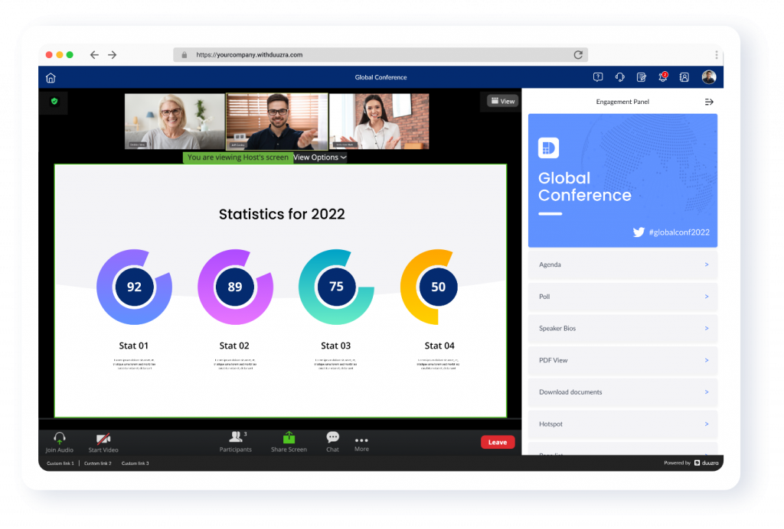784x529 pixels.
Task: Open the contacts address book icon
Action: pos(684,77)
